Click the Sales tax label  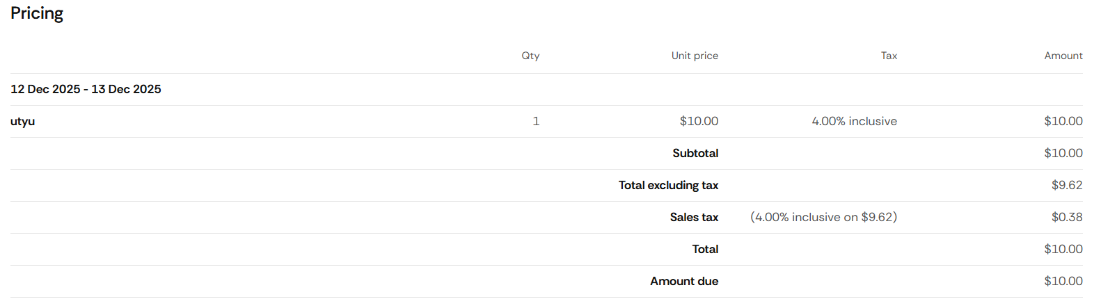tap(694, 217)
